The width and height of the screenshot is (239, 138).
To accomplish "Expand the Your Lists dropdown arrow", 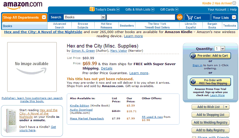I will 234,17.
